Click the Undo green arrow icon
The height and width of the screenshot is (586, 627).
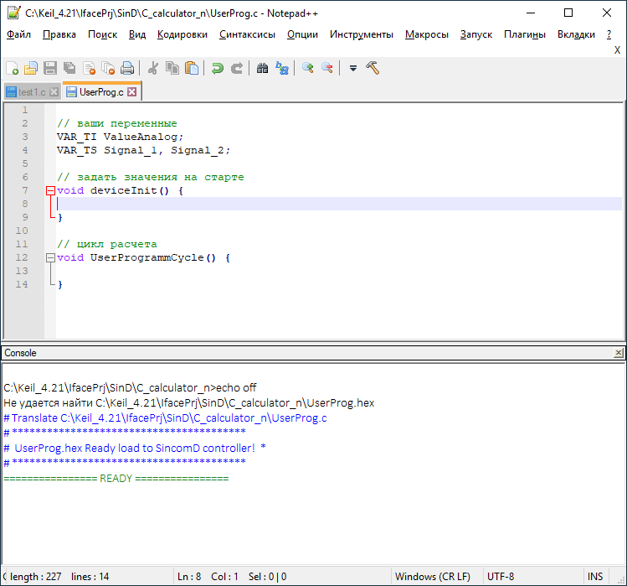pyautogui.click(x=218, y=69)
